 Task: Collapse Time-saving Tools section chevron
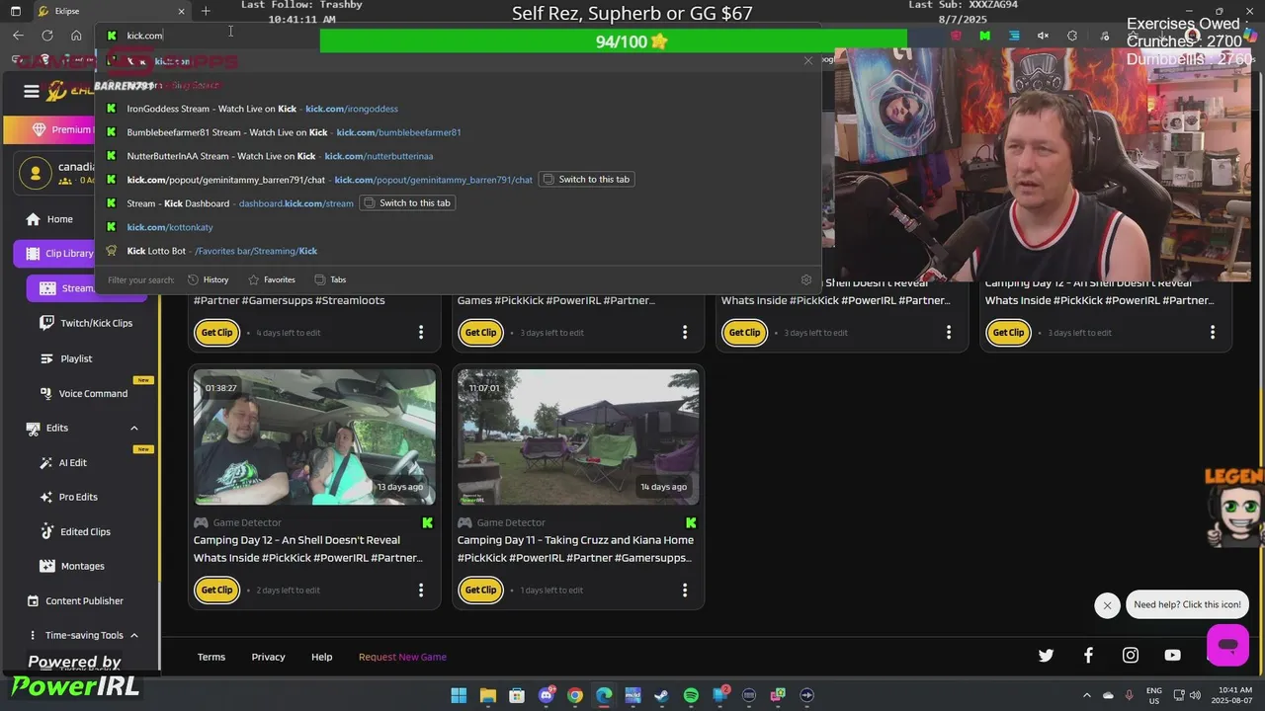click(x=134, y=635)
